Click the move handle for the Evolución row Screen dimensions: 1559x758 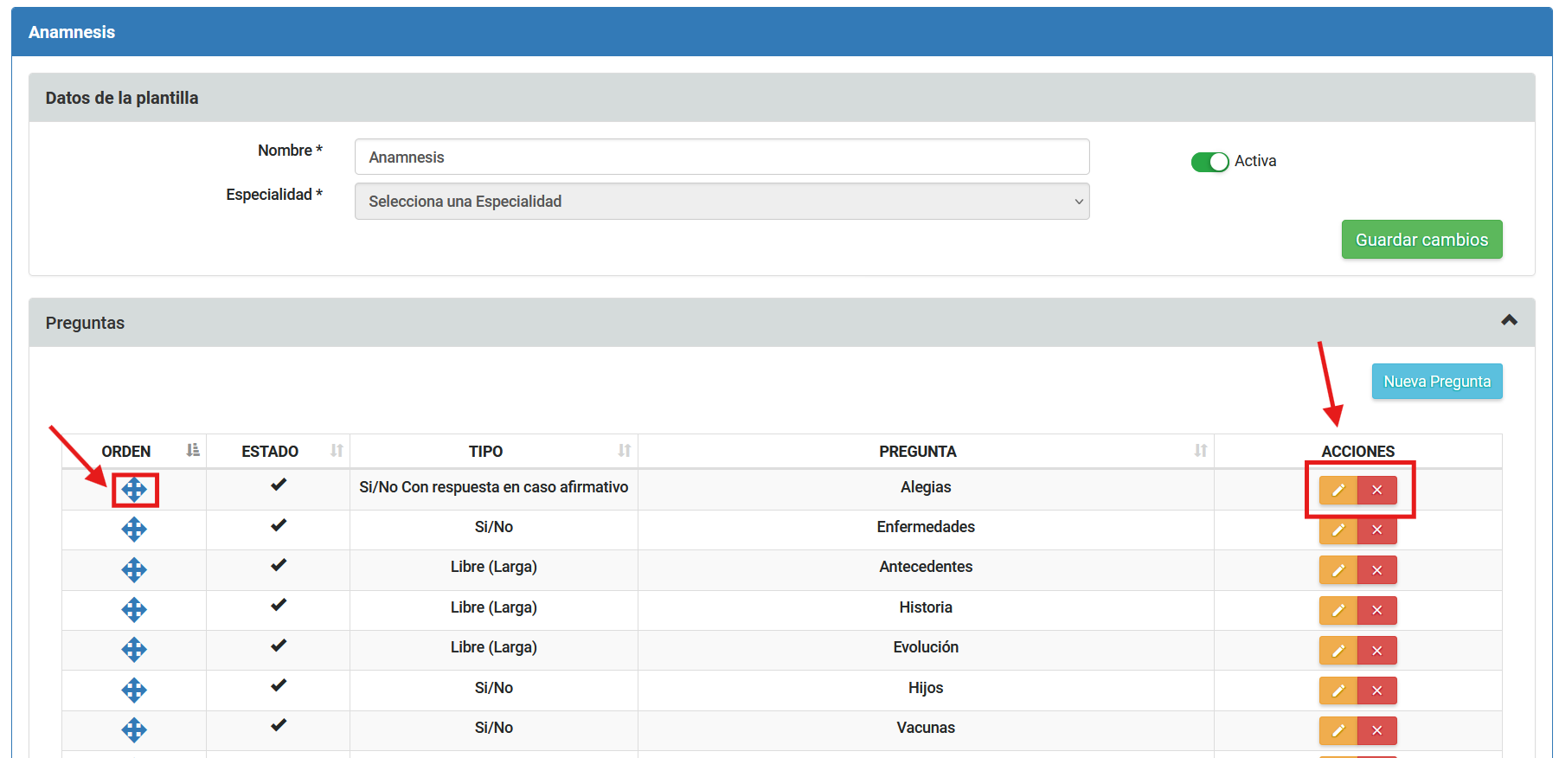point(134,650)
